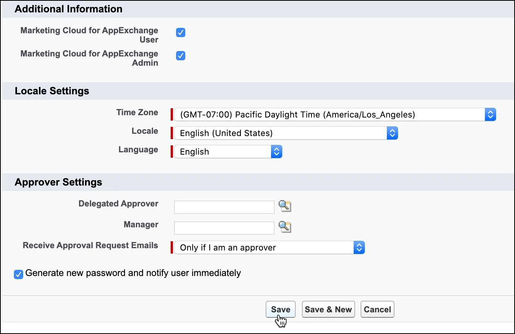Click the Marketing Cloud for AppExchange User label
Image resolution: width=515 pixels, height=334 pixels.
[x=89, y=35]
